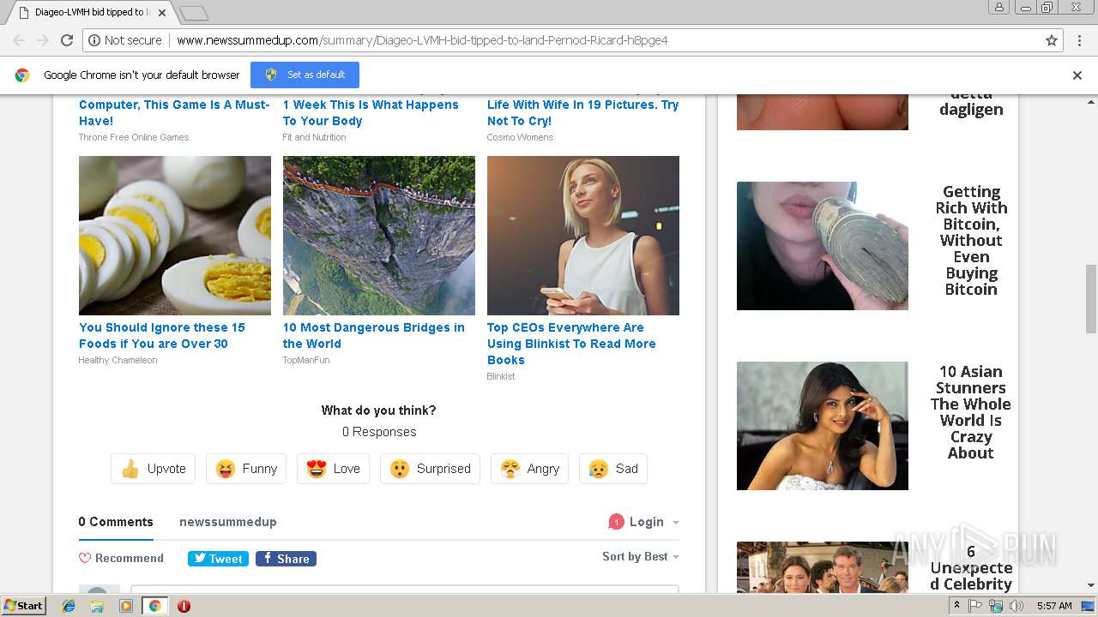This screenshot has height=617, width=1098.
Task: Open Action Center flag tray icon
Action: pyautogui.click(x=975, y=606)
